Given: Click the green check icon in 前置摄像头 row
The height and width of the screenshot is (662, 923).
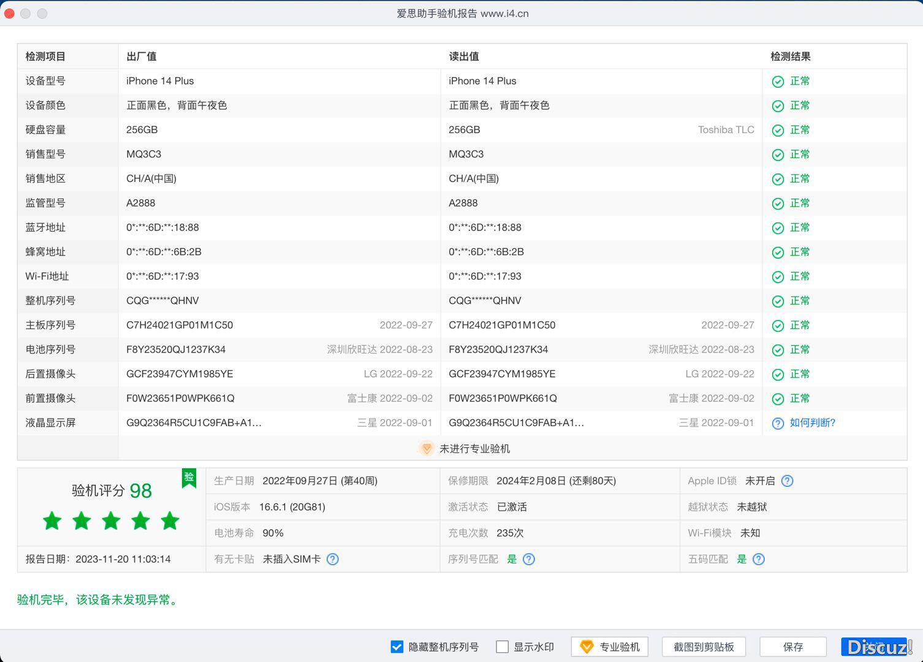Looking at the screenshot, I should click(778, 399).
